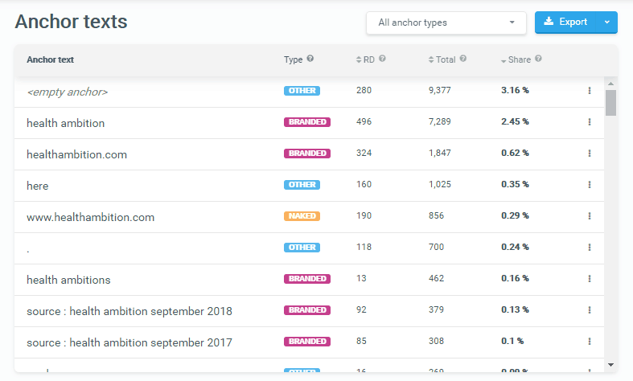This screenshot has width=633, height=381.
Task: Click the NAKED type badge
Action: (x=302, y=216)
